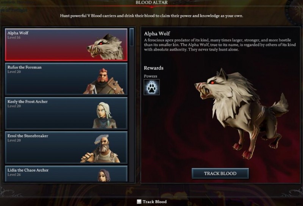Click the Powers label under Rewards

coord(150,76)
